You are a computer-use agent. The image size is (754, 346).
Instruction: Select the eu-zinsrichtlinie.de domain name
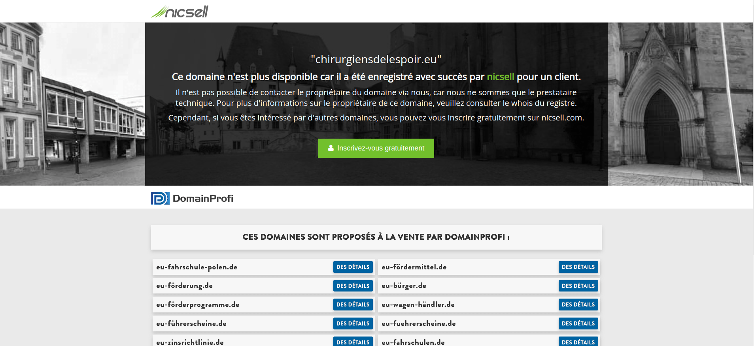tap(190, 342)
